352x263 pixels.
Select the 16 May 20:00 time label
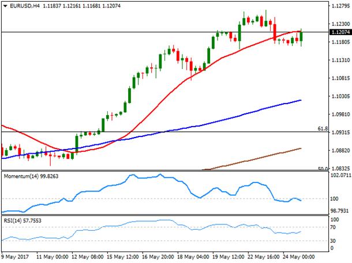[158, 257]
